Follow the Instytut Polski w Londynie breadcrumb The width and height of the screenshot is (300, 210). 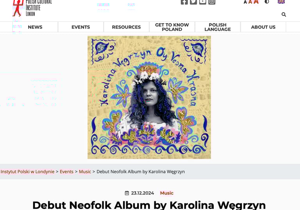coord(28,172)
